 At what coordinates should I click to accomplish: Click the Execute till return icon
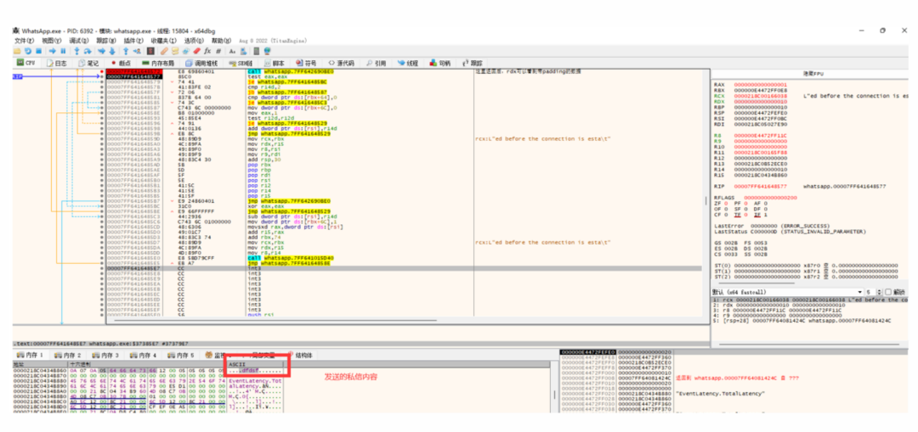click(126, 51)
